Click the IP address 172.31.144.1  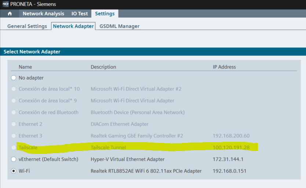click(x=228, y=159)
